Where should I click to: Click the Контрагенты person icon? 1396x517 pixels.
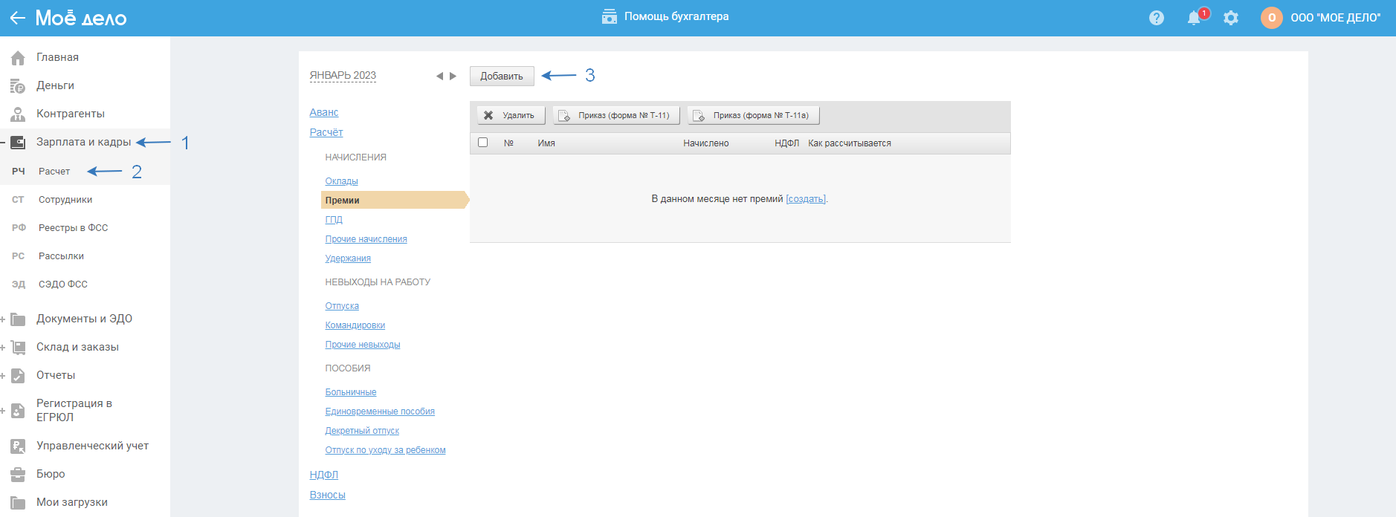18,114
